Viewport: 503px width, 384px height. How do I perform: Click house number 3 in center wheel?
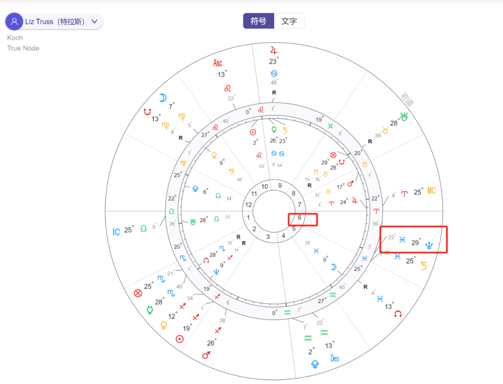(268, 236)
